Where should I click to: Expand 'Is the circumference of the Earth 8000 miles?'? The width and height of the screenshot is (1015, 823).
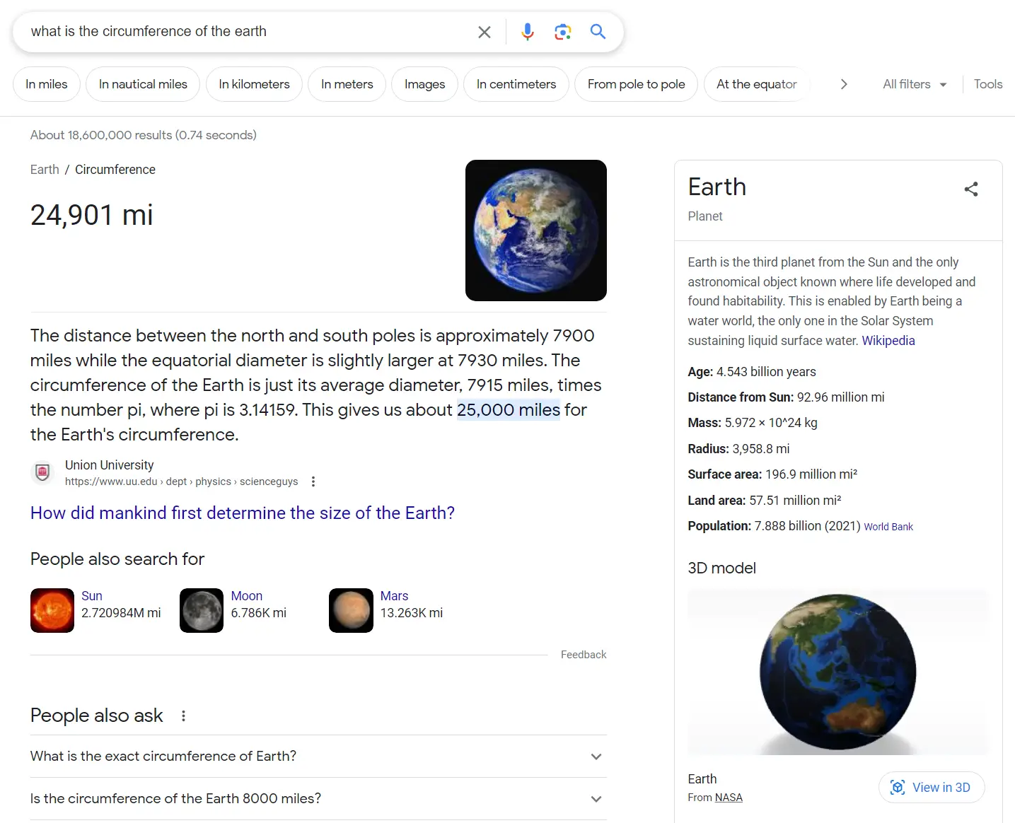coord(318,799)
